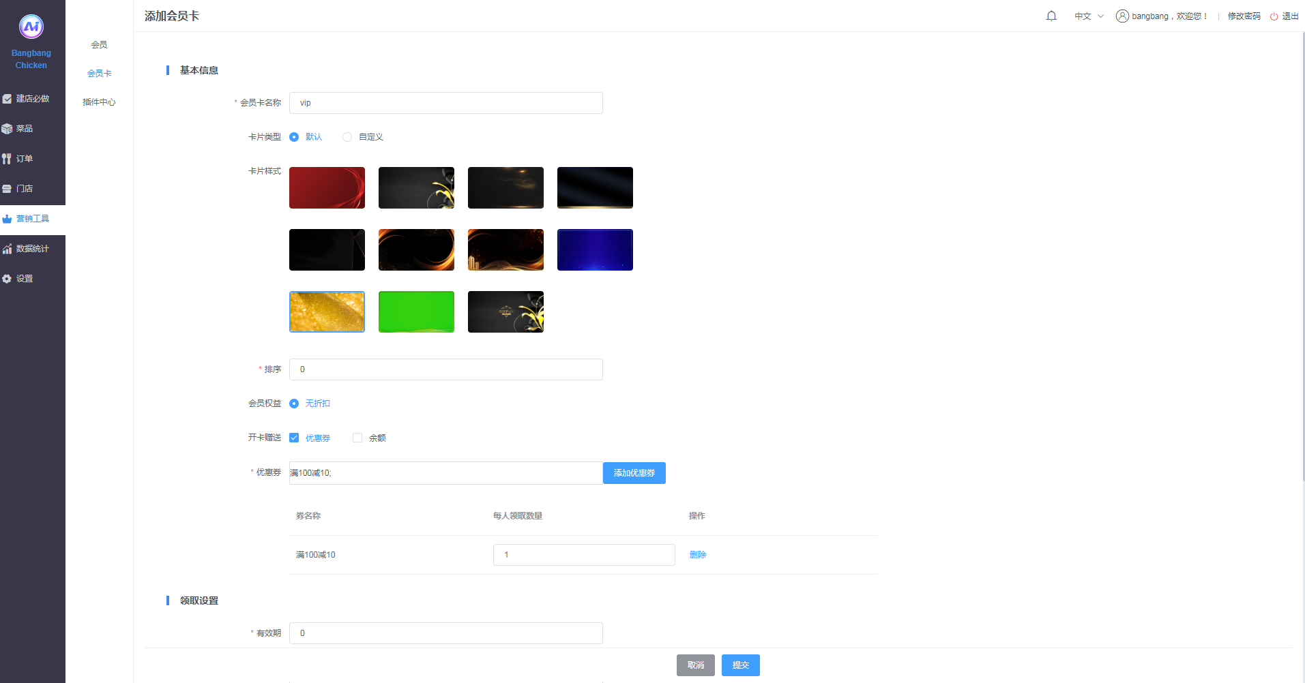1305x683 pixels.
Task: Open the 门店 sidebar menu
Action: click(x=33, y=189)
